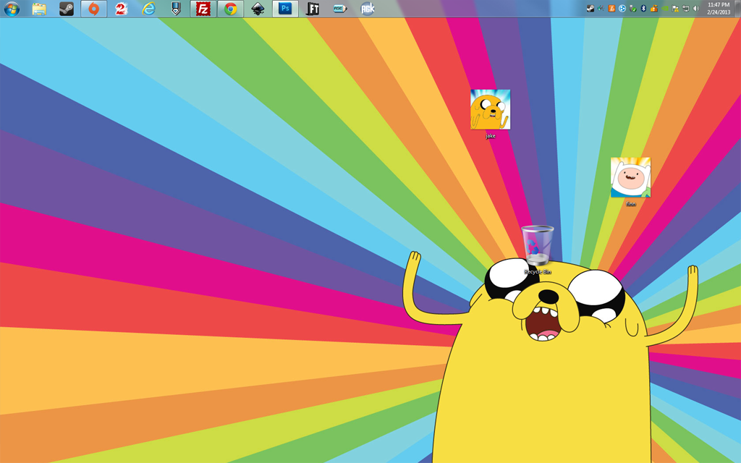
Task: Launch the ASE pencil app from taskbar
Action: coord(340,9)
